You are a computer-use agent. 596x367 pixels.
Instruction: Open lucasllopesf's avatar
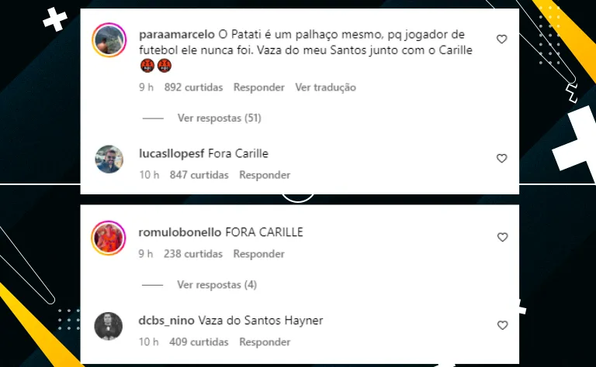(x=109, y=159)
